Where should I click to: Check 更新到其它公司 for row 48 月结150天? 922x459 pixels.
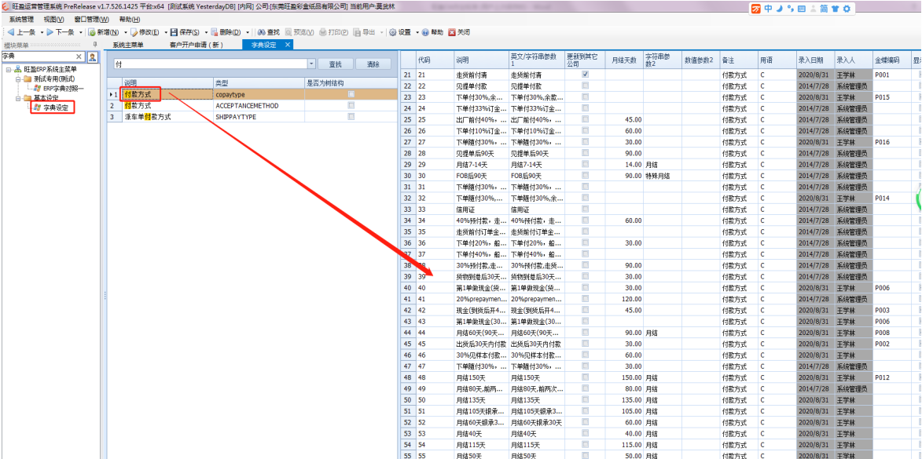point(585,377)
